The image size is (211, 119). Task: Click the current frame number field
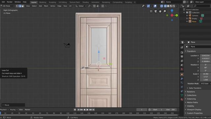tap(142, 110)
